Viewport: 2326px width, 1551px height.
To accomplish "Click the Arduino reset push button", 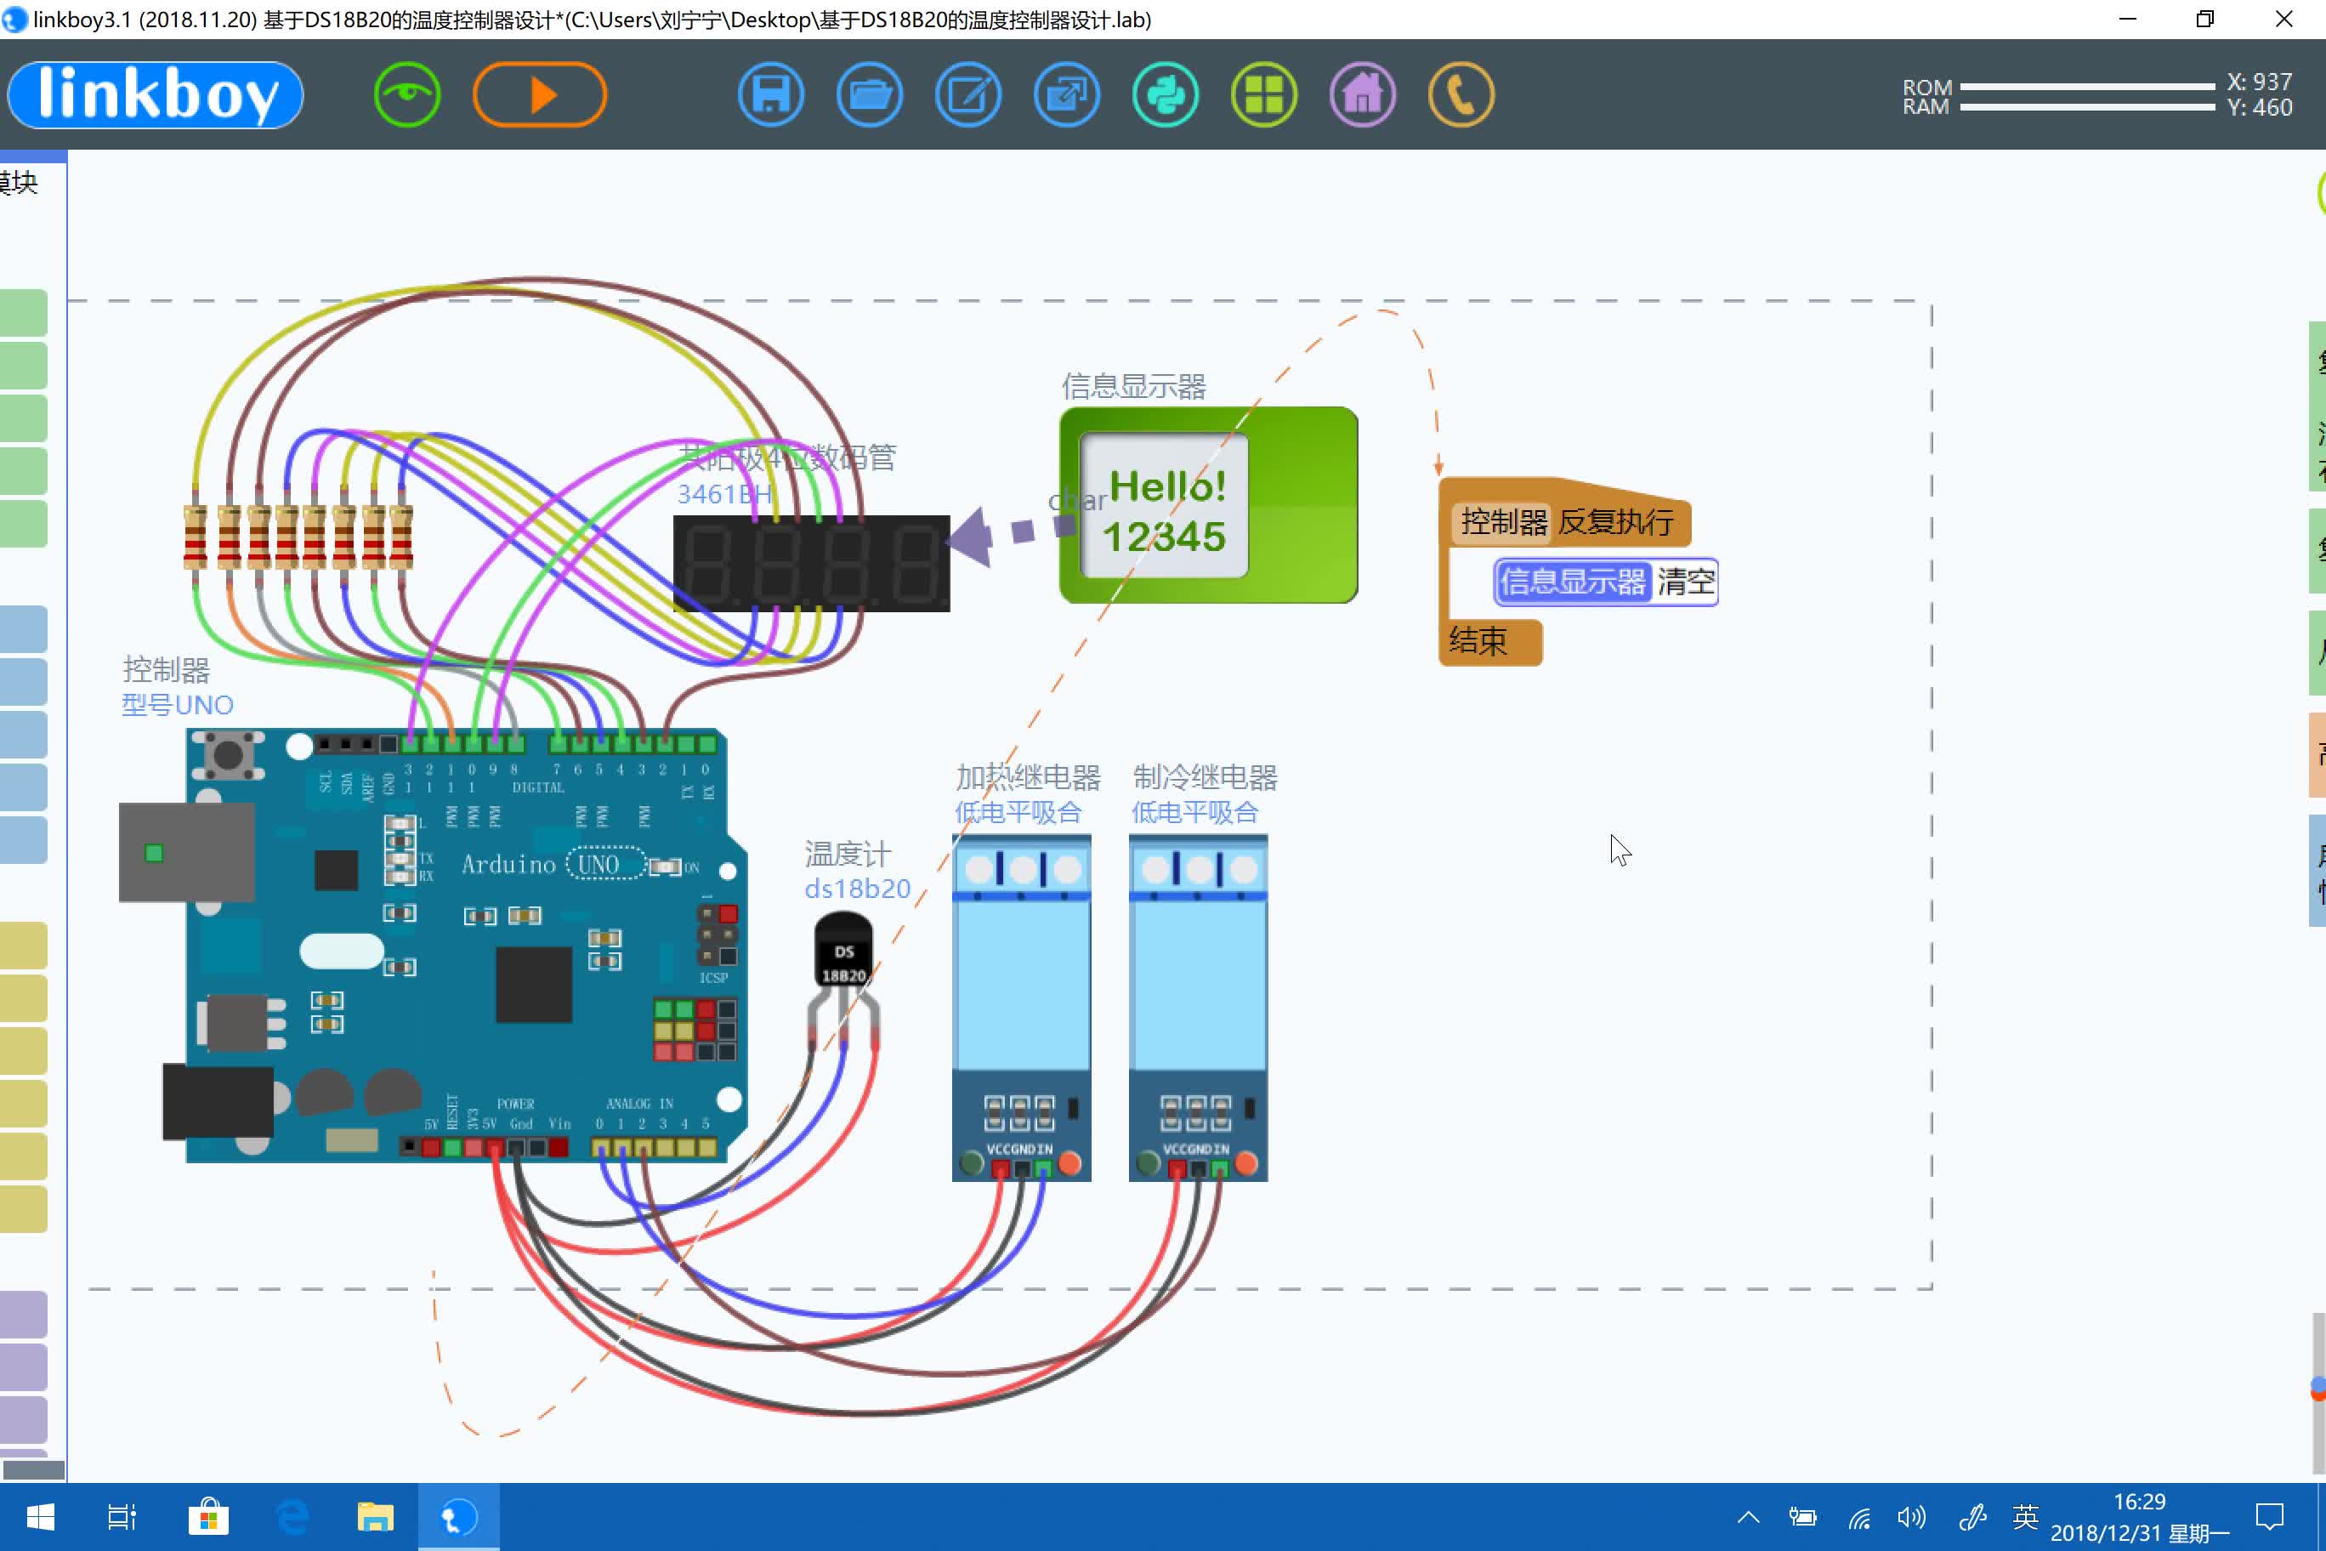I will [228, 755].
